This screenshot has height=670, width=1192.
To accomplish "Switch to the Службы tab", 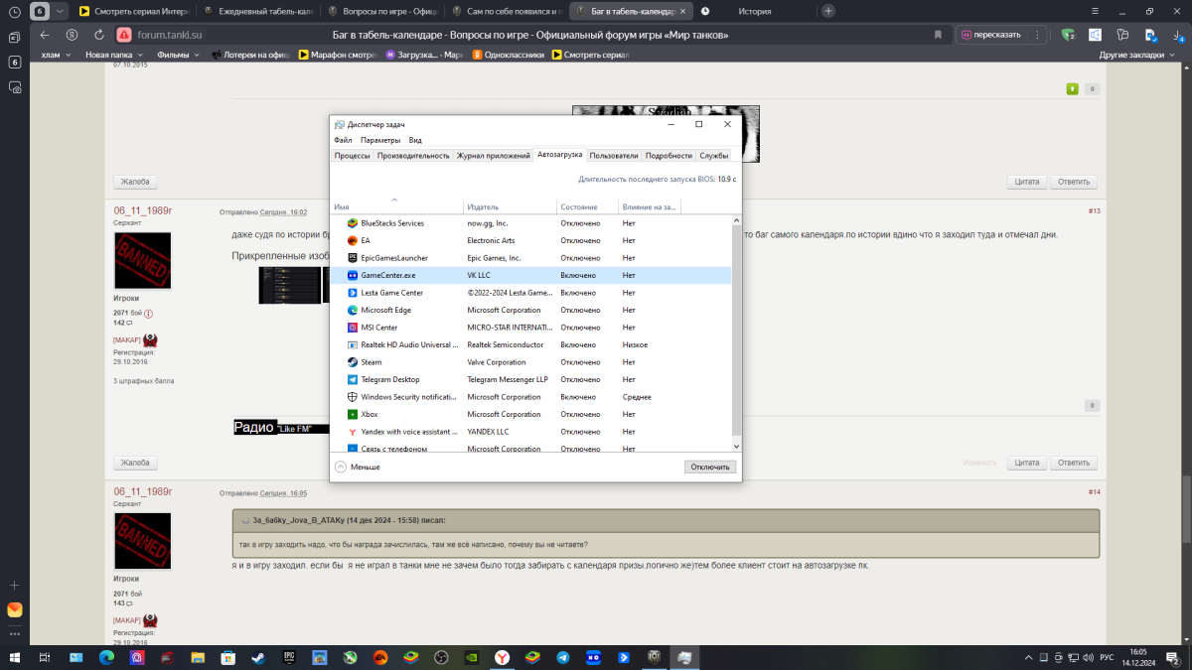I will 713,156.
